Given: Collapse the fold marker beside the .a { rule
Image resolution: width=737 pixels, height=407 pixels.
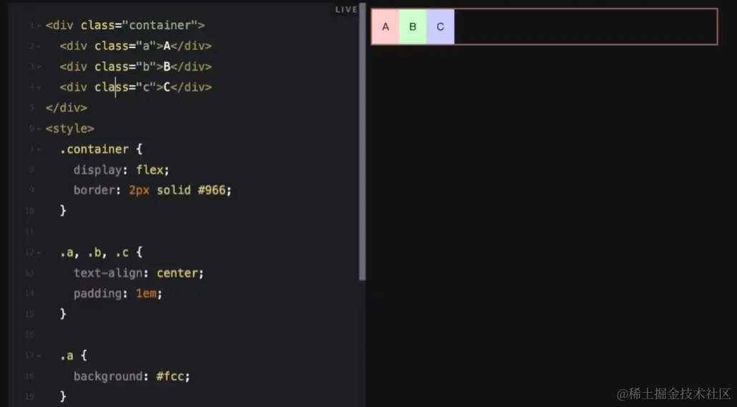Looking at the screenshot, I should 39,355.
